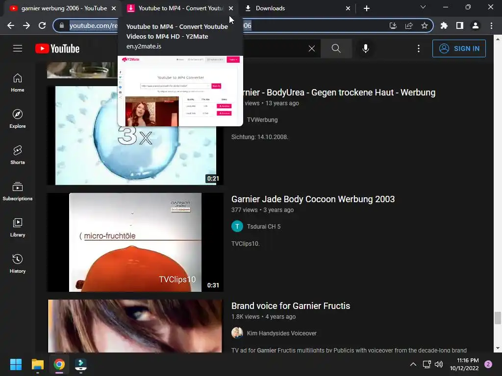Viewport: 502px width, 376px height.
Task: Open Kim Handysides Voiceover channel avatar
Action: coord(237,333)
